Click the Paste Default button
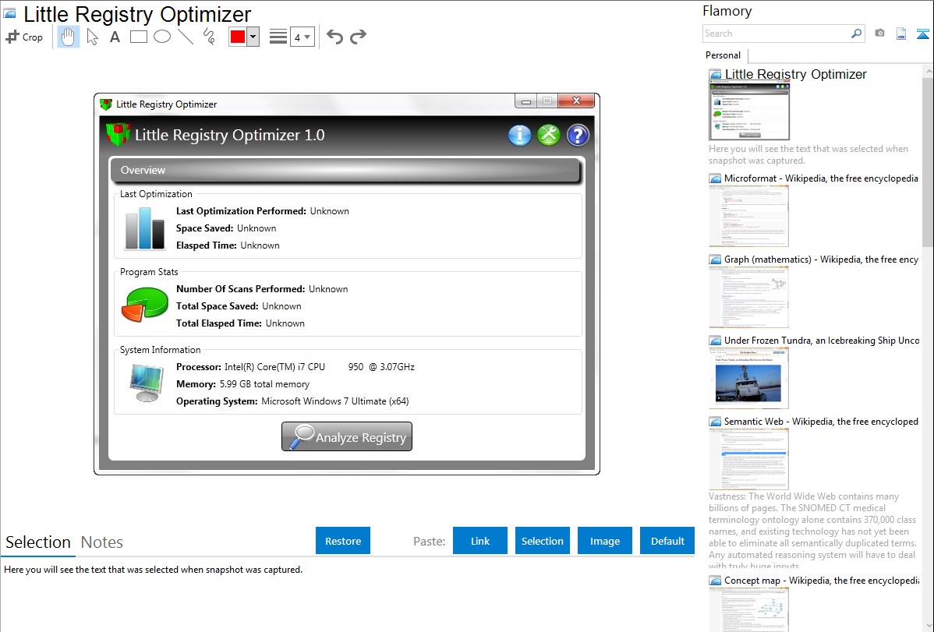The width and height of the screenshot is (934, 632). click(667, 541)
